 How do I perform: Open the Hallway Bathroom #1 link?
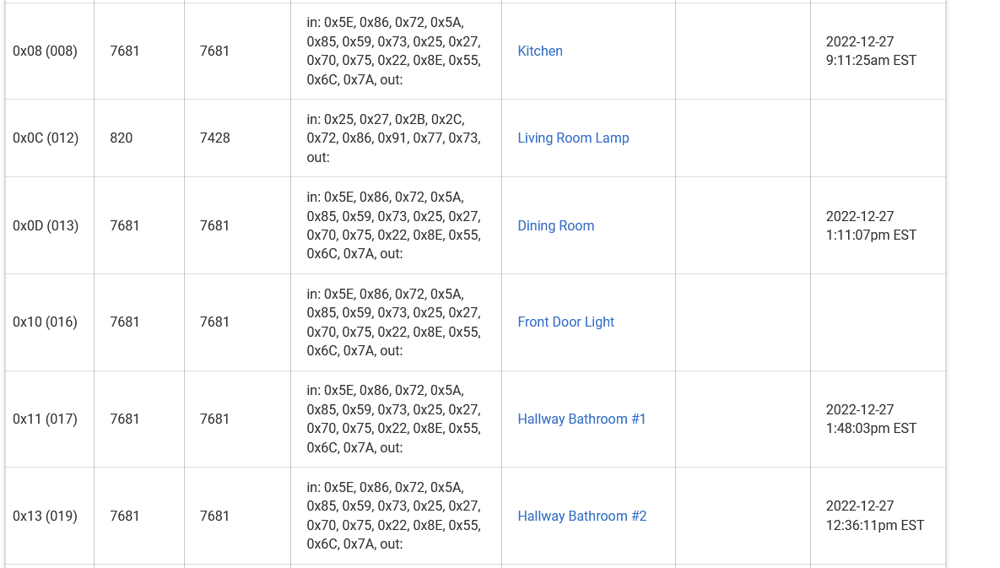click(x=581, y=419)
